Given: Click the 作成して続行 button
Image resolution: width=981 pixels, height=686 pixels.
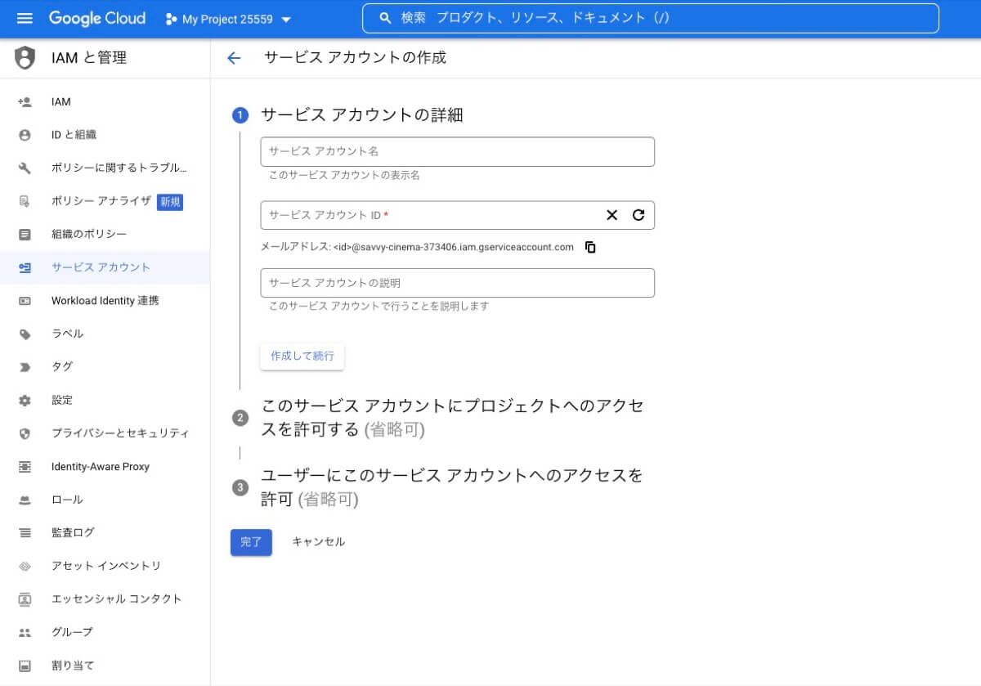Looking at the screenshot, I should (x=302, y=356).
